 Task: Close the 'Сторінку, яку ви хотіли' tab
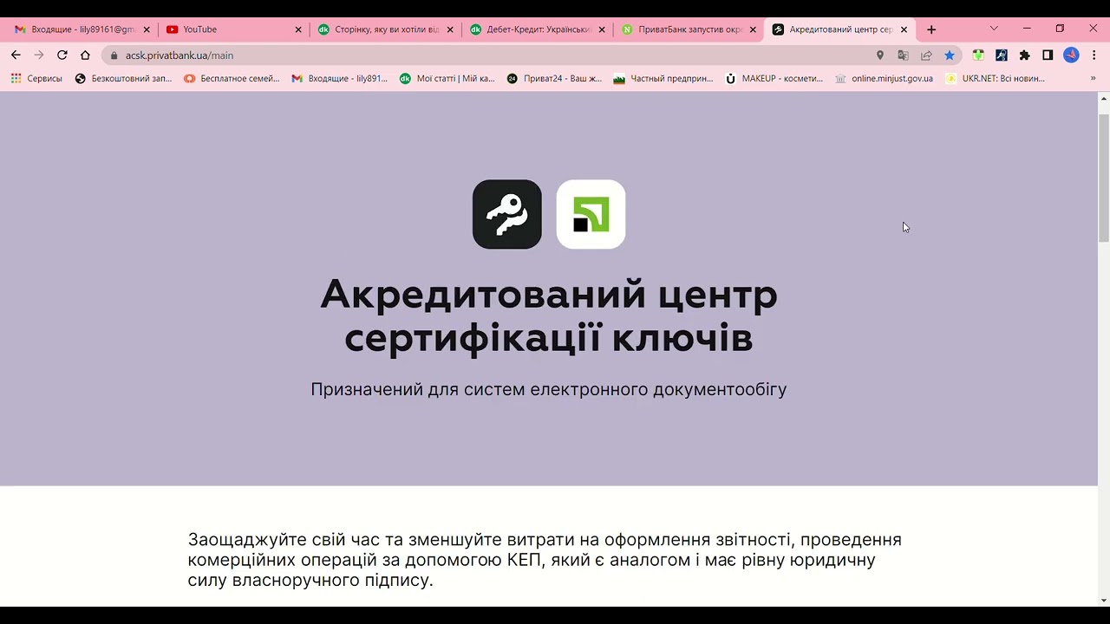(x=450, y=29)
